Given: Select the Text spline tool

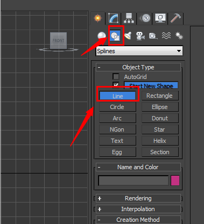Looking at the screenshot, I should pyautogui.click(x=117, y=141).
